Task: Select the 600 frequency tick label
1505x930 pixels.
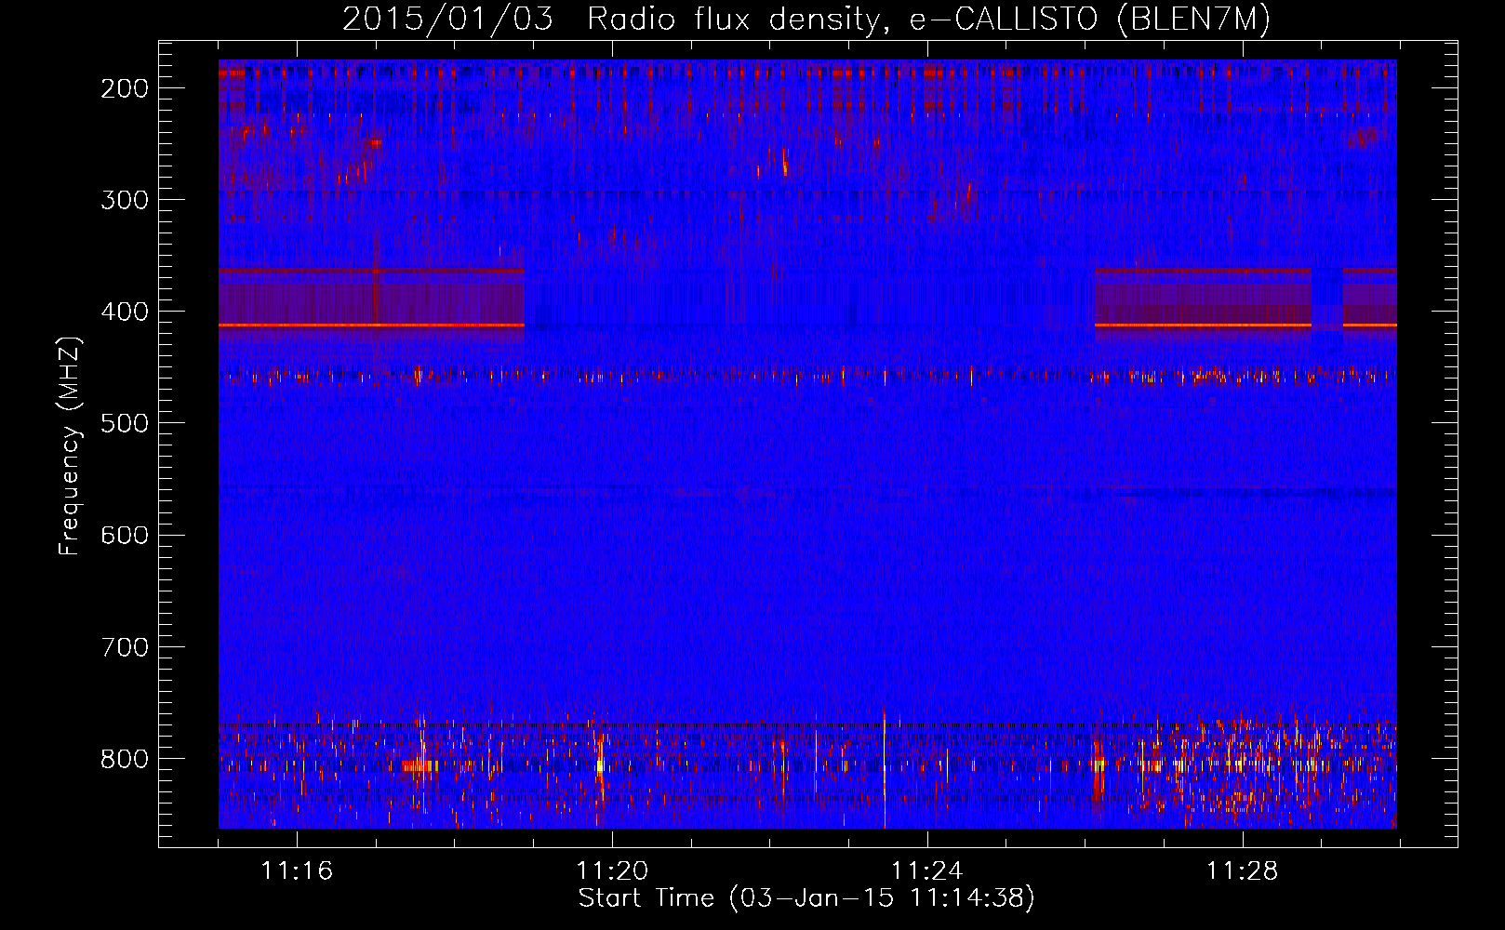Action: pyautogui.click(x=125, y=535)
